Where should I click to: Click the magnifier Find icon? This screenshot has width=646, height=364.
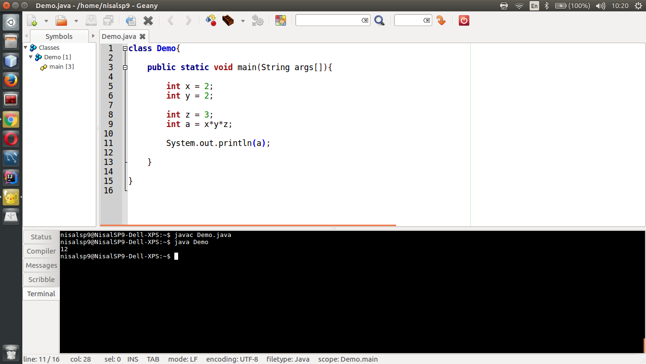click(x=379, y=20)
